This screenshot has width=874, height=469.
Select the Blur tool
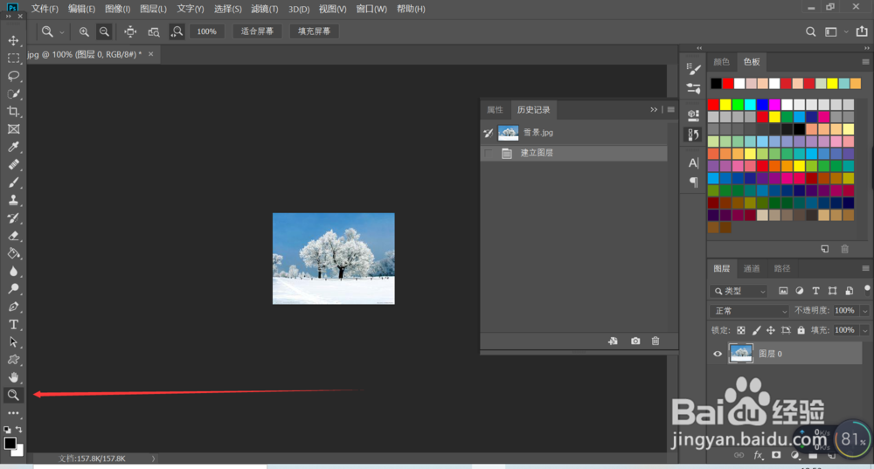coord(13,272)
